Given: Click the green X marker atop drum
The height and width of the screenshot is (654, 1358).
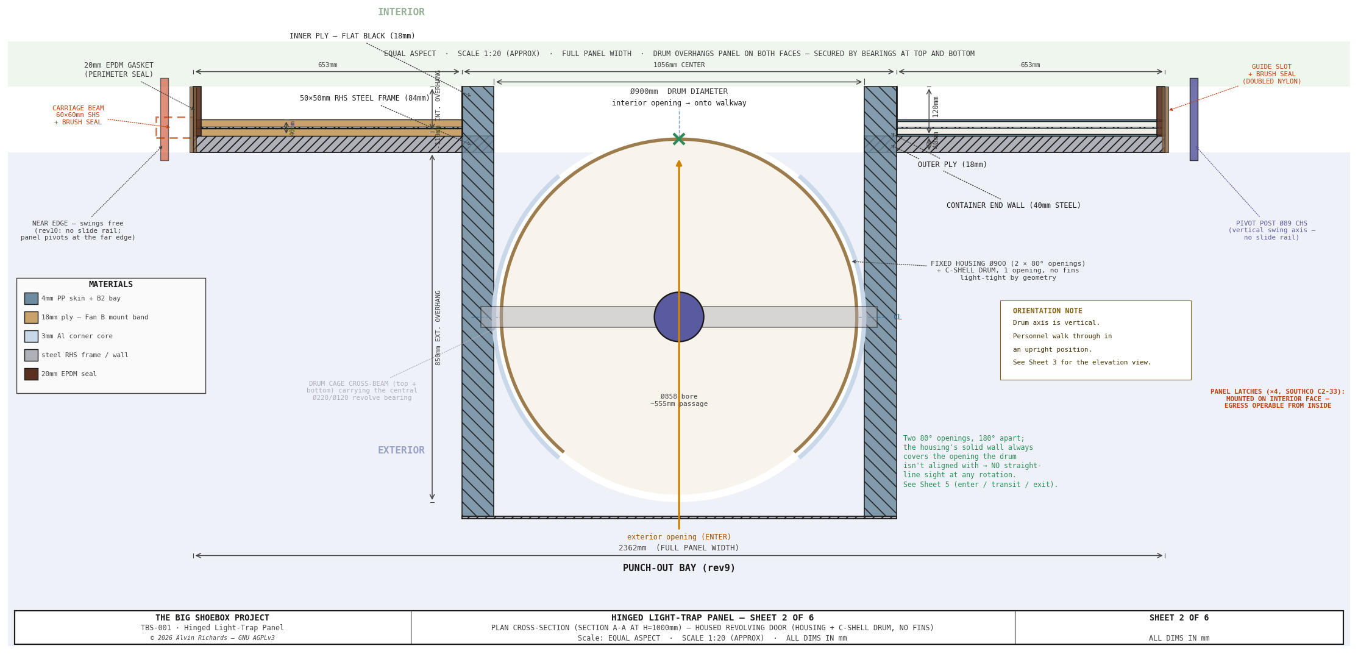Looking at the screenshot, I should click(679, 139).
